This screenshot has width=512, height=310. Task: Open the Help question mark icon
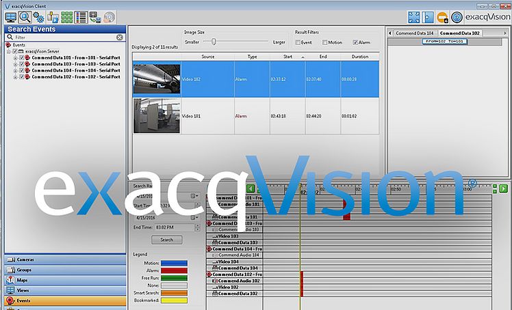coord(457,17)
